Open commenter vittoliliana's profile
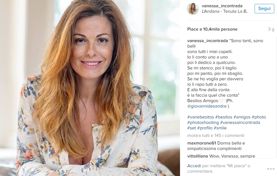The height and width of the screenshot is (176, 277). pyautogui.click(x=198, y=156)
